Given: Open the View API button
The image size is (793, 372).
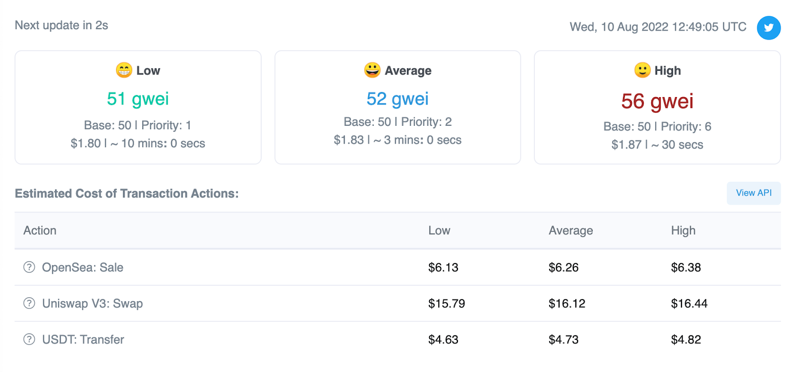Looking at the screenshot, I should point(753,193).
